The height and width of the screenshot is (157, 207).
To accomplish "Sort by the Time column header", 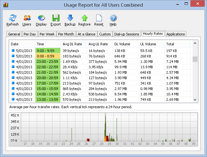I will (x=48, y=44).
